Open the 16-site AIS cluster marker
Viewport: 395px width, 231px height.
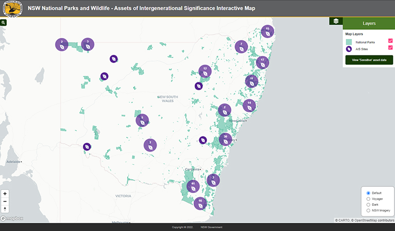pyautogui.click(x=200, y=204)
